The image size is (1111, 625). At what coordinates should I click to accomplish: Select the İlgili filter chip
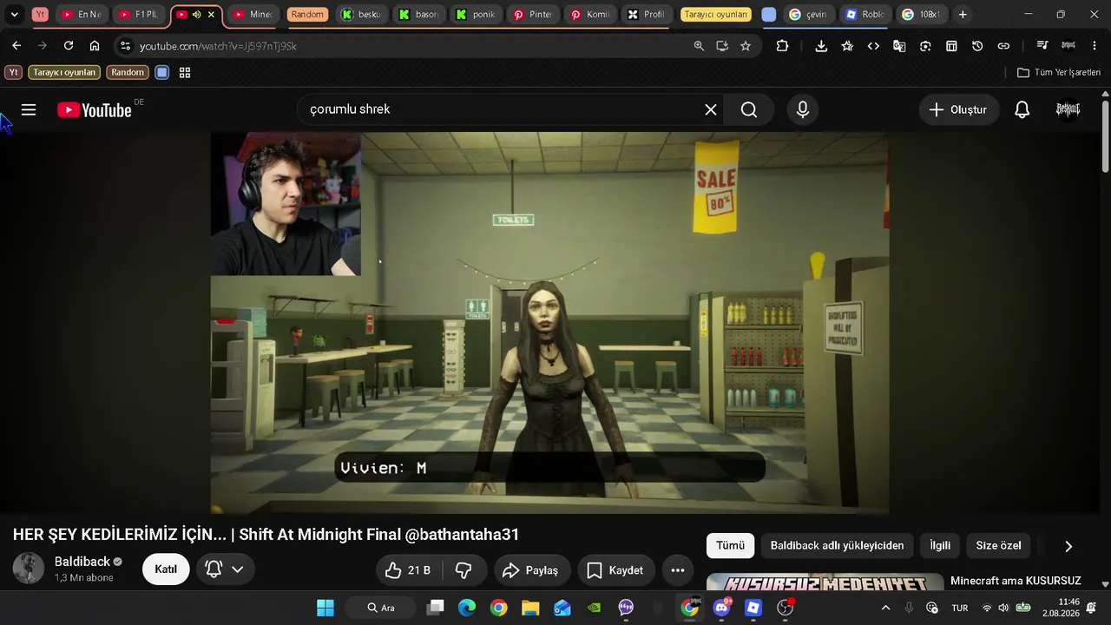pos(940,545)
